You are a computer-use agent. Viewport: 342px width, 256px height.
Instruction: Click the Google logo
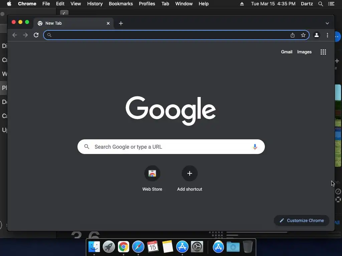(x=171, y=111)
